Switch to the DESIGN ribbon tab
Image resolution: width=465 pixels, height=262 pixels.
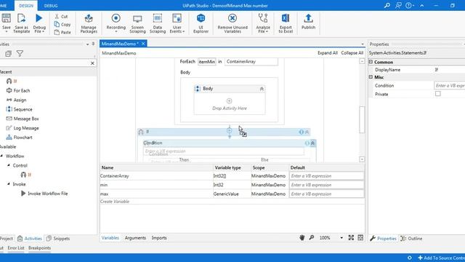26,6
